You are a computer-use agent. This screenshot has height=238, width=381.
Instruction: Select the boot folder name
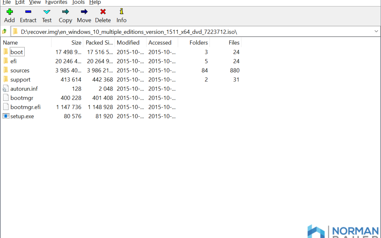[17, 52]
